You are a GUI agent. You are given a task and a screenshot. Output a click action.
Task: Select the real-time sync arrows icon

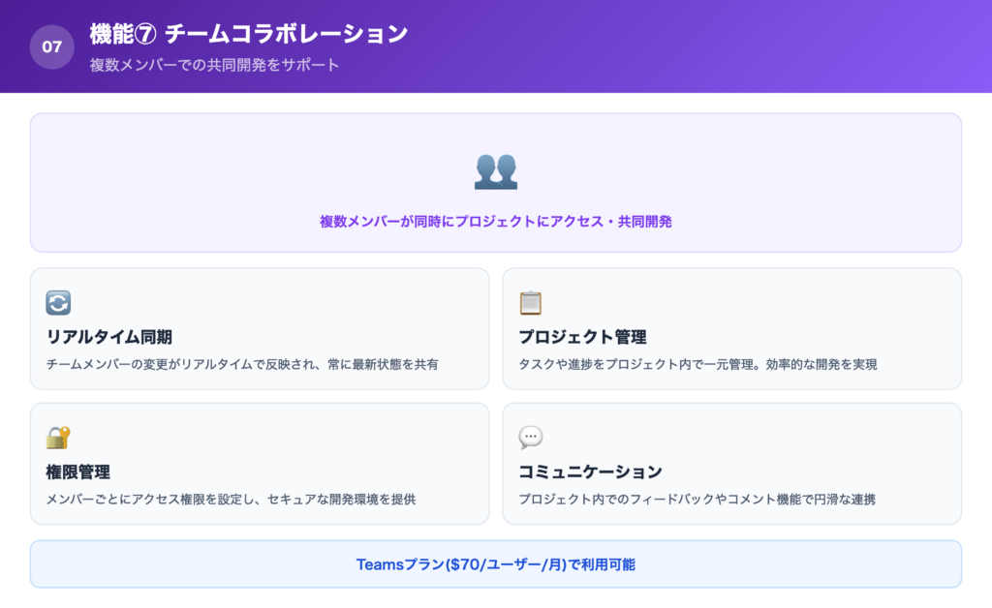coord(58,302)
